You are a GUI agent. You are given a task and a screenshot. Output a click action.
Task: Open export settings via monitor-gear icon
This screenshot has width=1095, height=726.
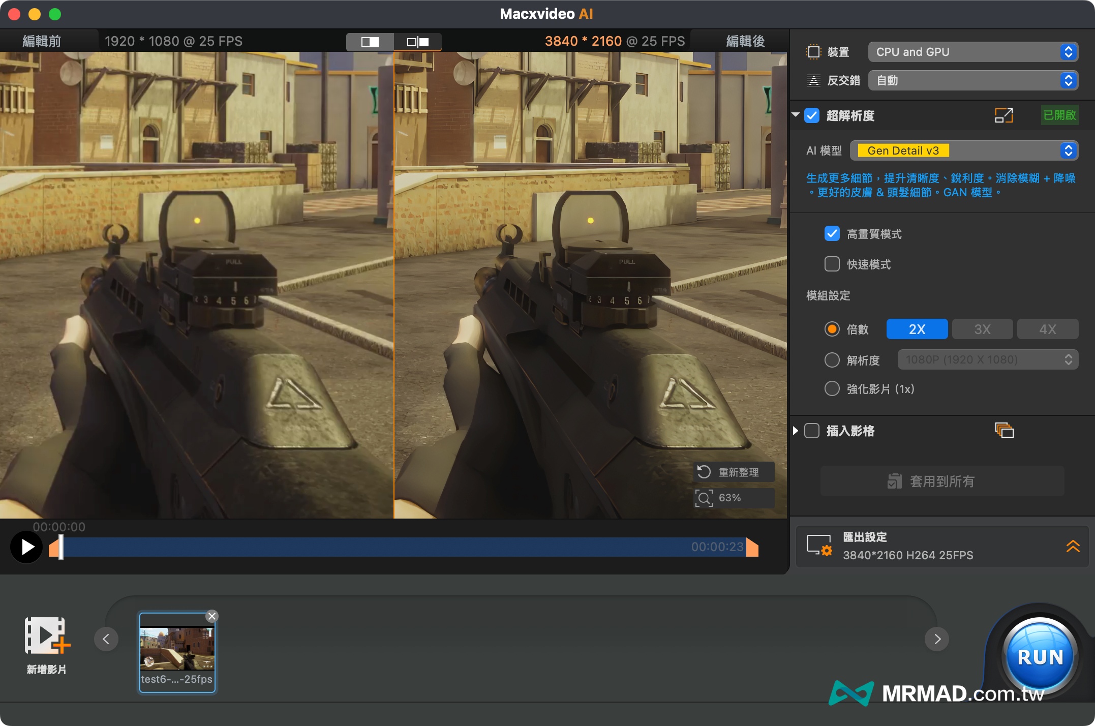point(819,546)
